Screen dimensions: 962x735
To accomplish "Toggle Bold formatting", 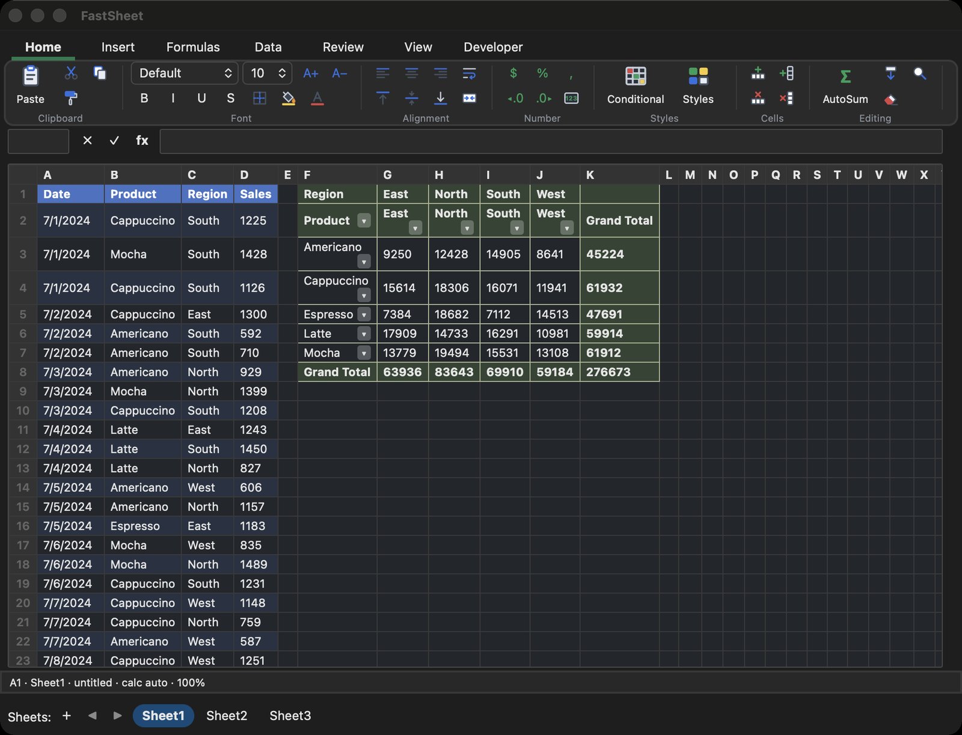I will pyautogui.click(x=144, y=98).
